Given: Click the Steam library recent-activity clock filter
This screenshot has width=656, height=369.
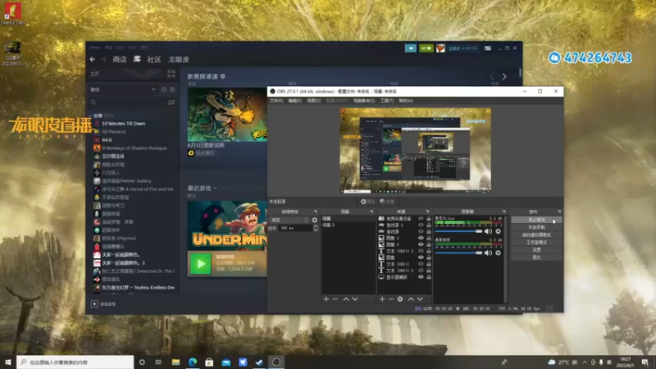Looking at the screenshot, I should 163,89.
